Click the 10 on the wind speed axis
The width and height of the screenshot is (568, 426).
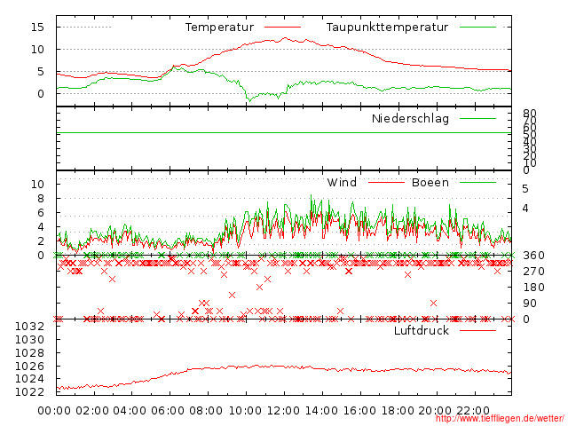(37, 184)
